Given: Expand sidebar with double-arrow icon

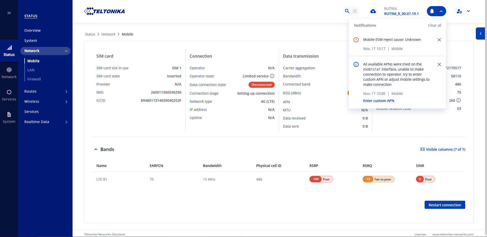Looking at the screenshot, I should pos(9,13).
